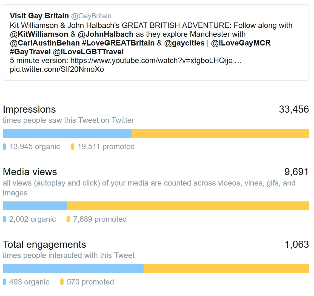Click the blue organic impressions bar segment
Screen dimensions: 314x296
[67, 133]
